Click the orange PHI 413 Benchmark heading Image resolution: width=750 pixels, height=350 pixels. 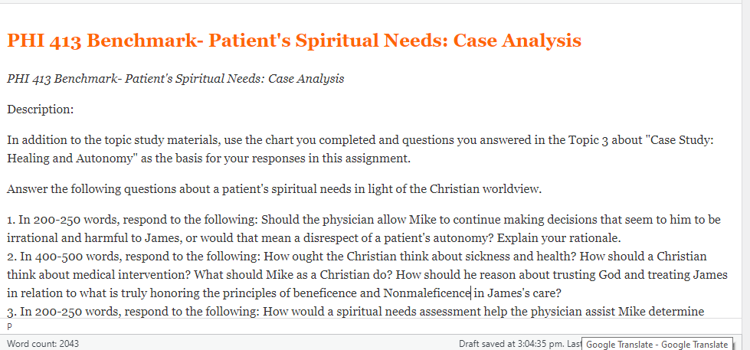point(294,41)
